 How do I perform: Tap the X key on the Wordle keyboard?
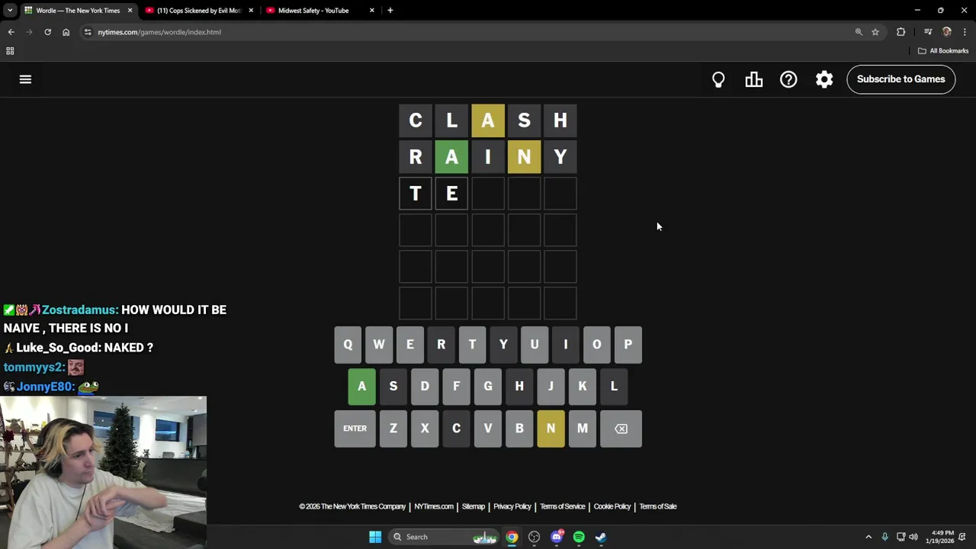click(x=425, y=429)
